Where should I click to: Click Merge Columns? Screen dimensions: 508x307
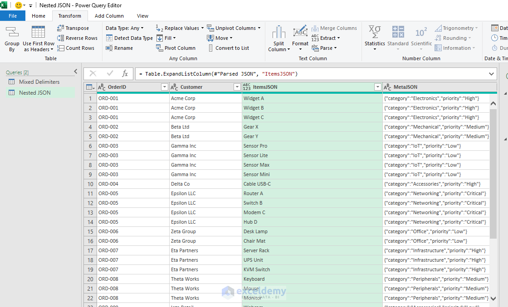point(334,28)
